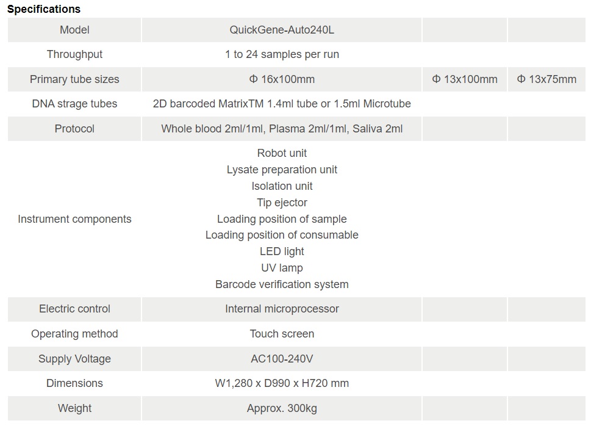
Task: Click the Lysate preparation unit line
Action: click(282, 170)
